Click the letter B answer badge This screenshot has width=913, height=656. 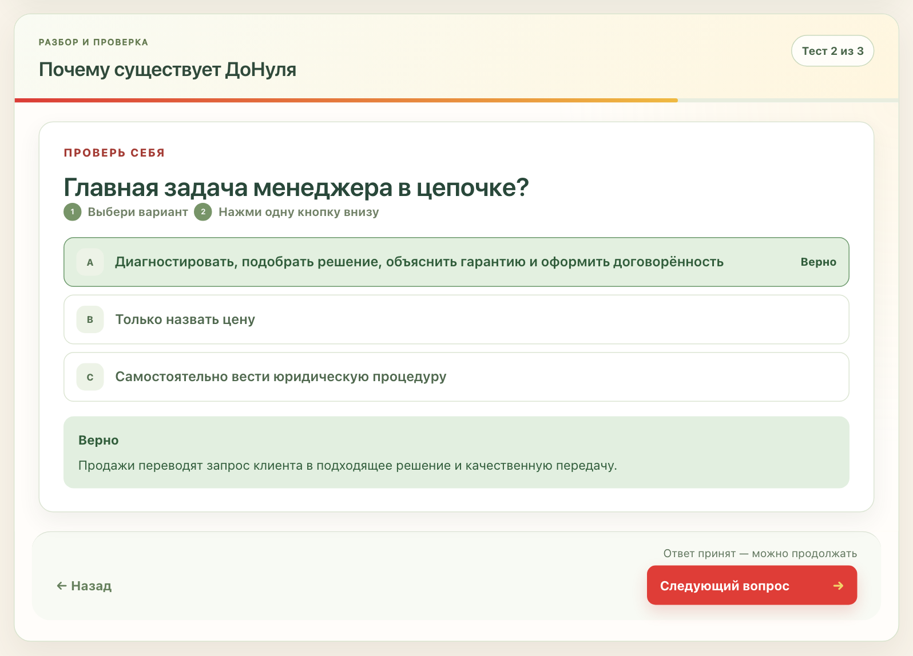click(x=90, y=319)
